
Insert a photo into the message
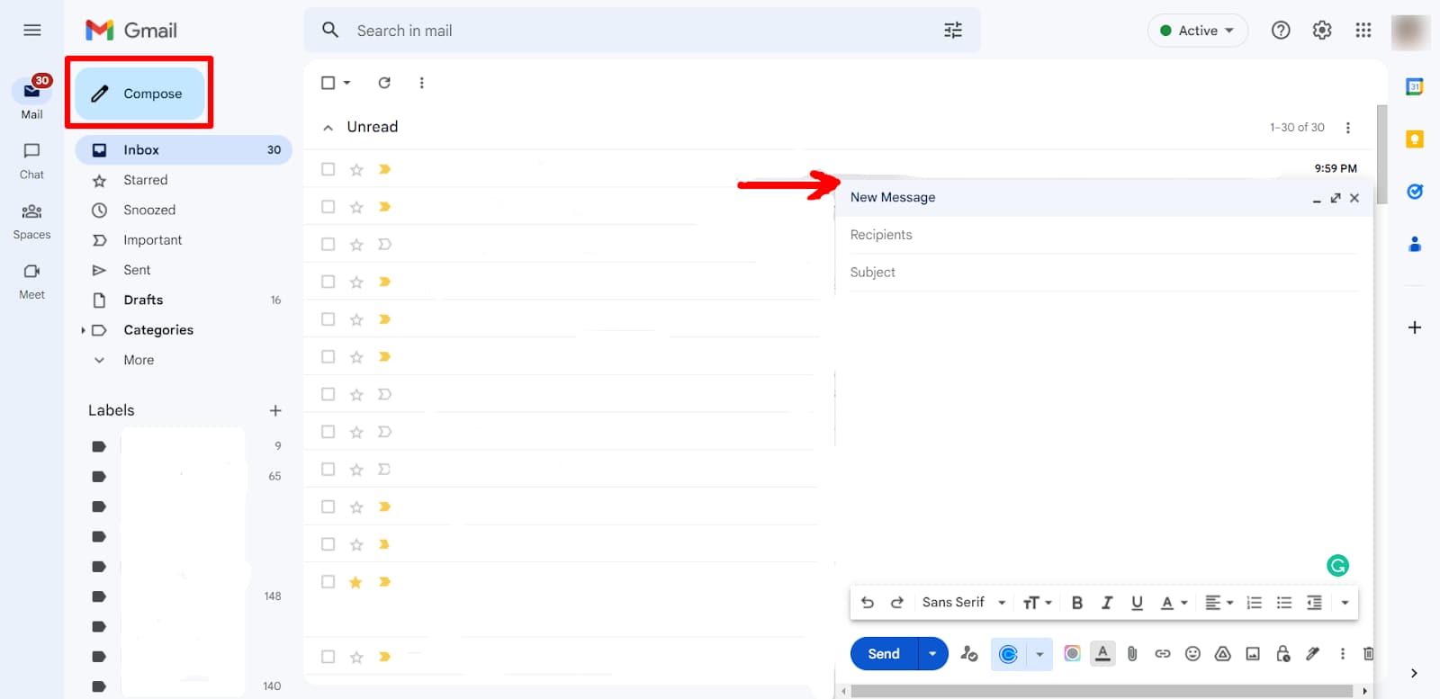point(1253,654)
